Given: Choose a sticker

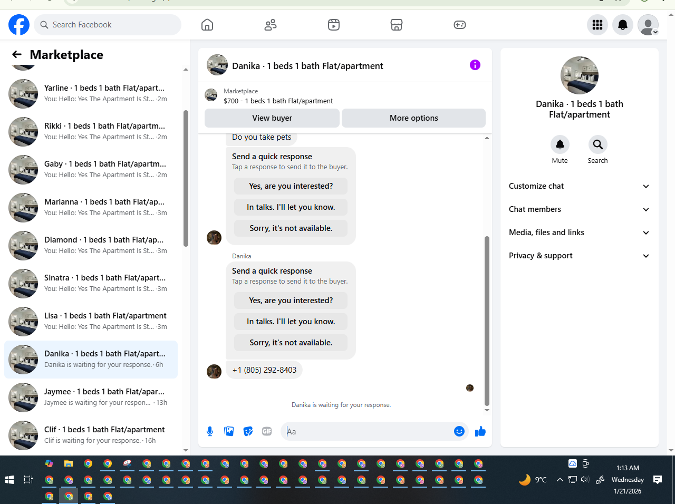Looking at the screenshot, I should 248,431.
